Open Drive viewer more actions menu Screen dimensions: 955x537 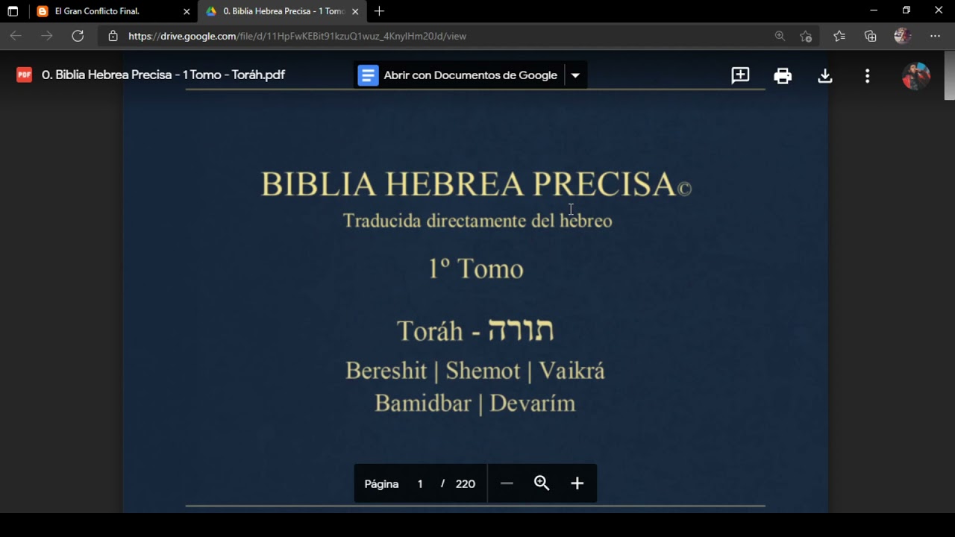867,75
